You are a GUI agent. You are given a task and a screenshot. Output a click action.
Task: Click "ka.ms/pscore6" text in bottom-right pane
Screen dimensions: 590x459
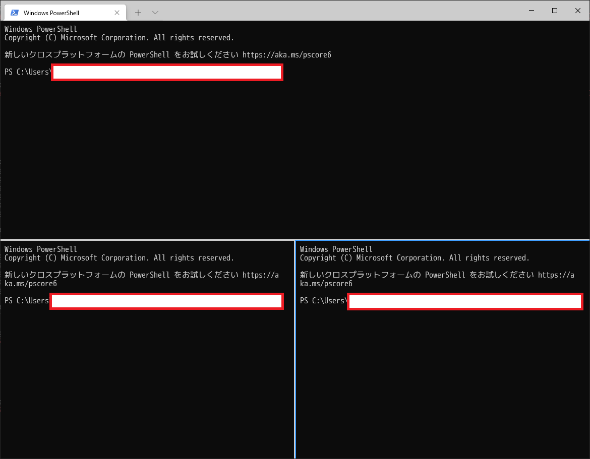pos(326,284)
